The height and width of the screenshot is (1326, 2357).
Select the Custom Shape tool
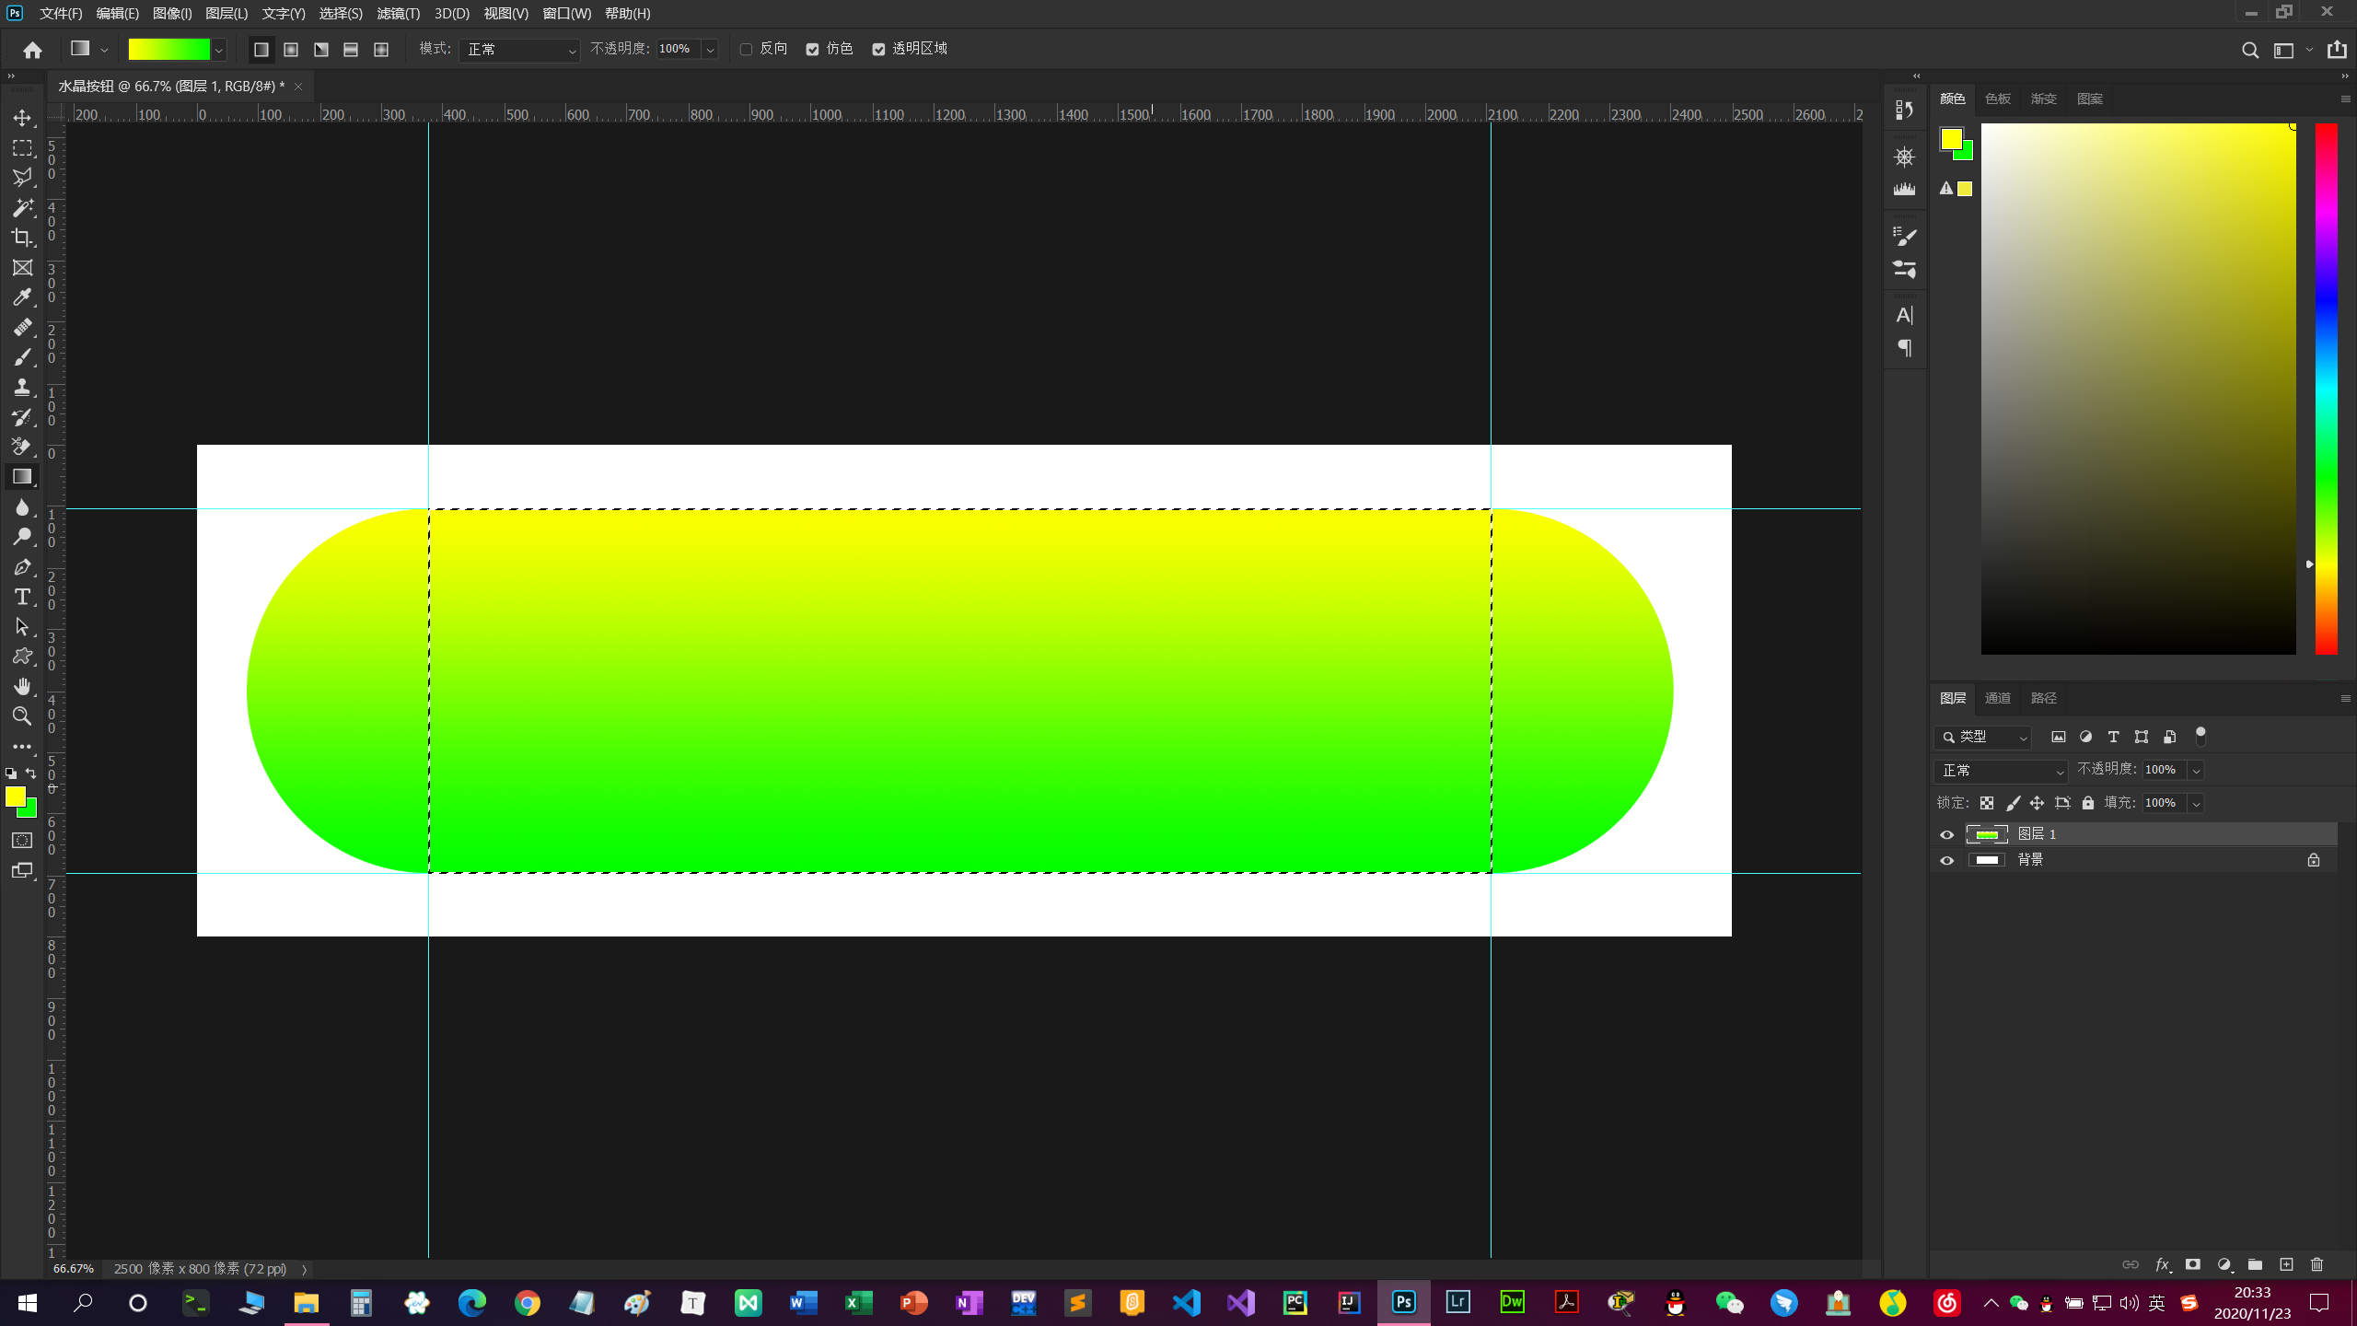(22, 657)
